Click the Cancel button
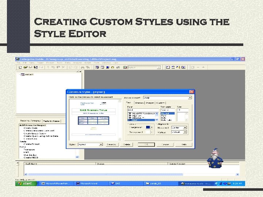 (x=165, y=144)
